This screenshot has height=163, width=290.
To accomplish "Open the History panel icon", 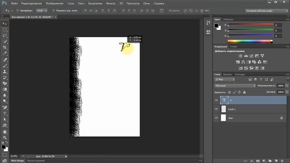I will pyautogui.click(x=208, y=23).
